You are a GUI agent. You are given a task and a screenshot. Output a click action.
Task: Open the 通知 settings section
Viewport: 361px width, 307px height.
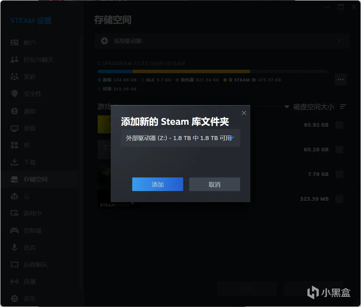click(x=40, y=111)
